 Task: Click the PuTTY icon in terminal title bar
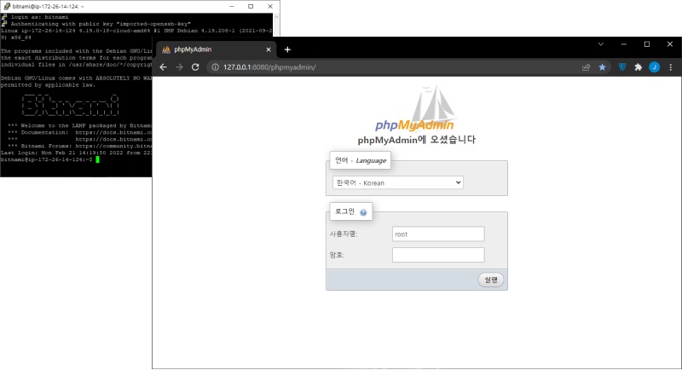click(5, 5)
